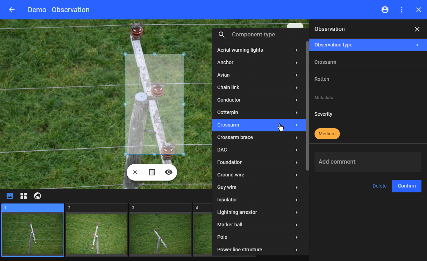
Task: Switch to grid view icon
Action: pos(24,196)
